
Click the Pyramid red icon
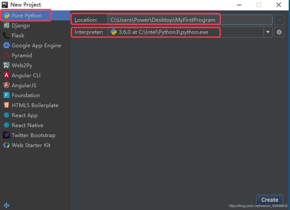pos(7,55)
